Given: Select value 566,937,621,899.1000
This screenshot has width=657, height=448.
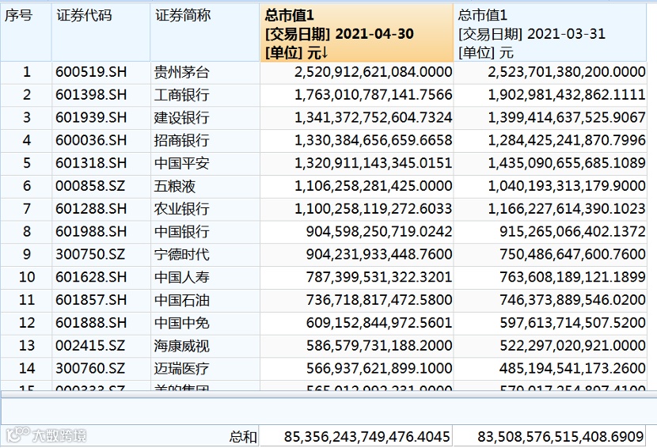Looking at the screenshot, I should point(379,368).
